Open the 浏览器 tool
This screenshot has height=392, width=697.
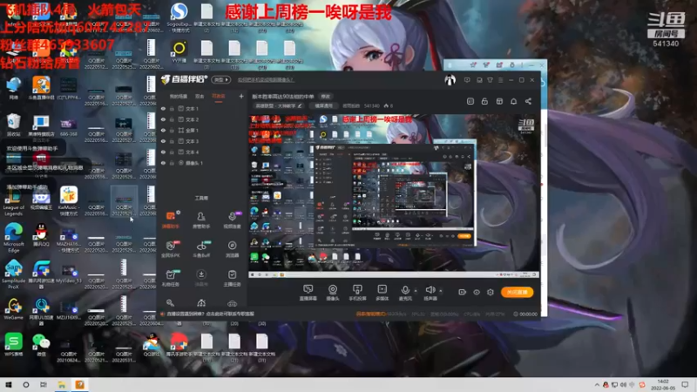[232, 249]
